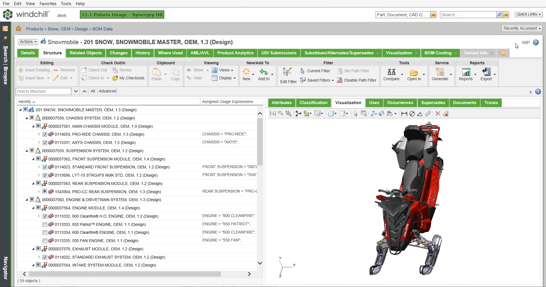The height and width of the screenshot is (287, 546).
Task: Open the Quick Links dropdown
Action: pos(529,14)
